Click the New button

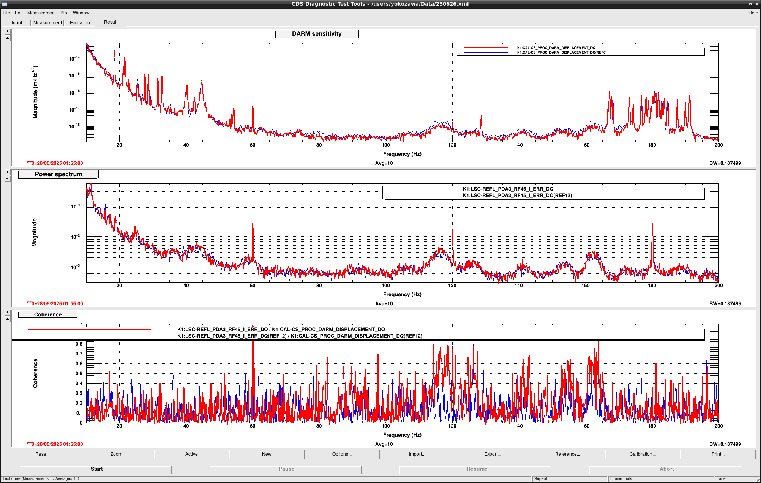tap(267, 454)
